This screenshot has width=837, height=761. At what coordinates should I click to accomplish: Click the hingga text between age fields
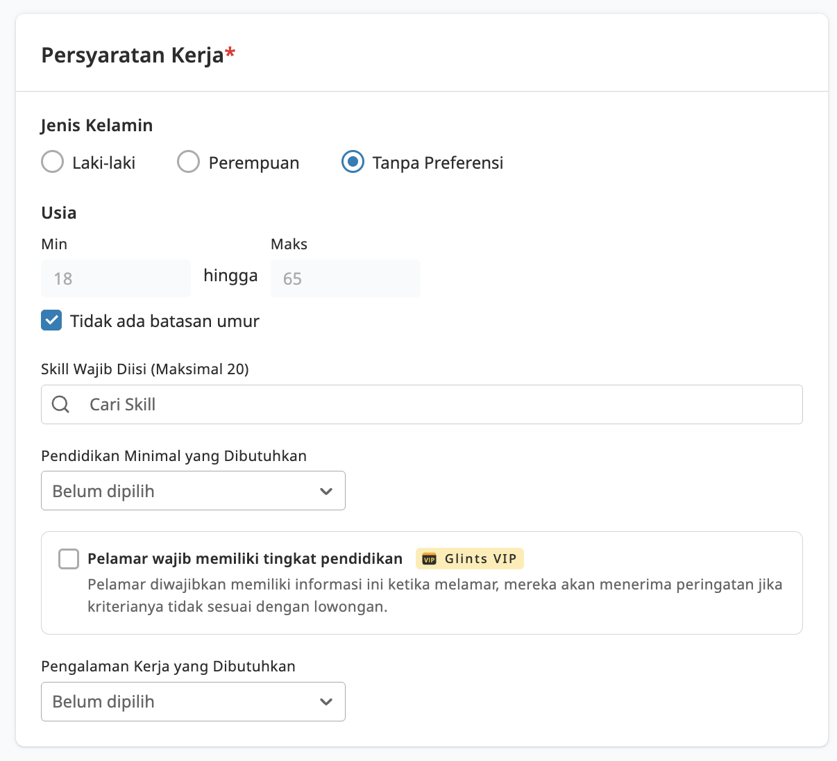(x=230, y=276)
